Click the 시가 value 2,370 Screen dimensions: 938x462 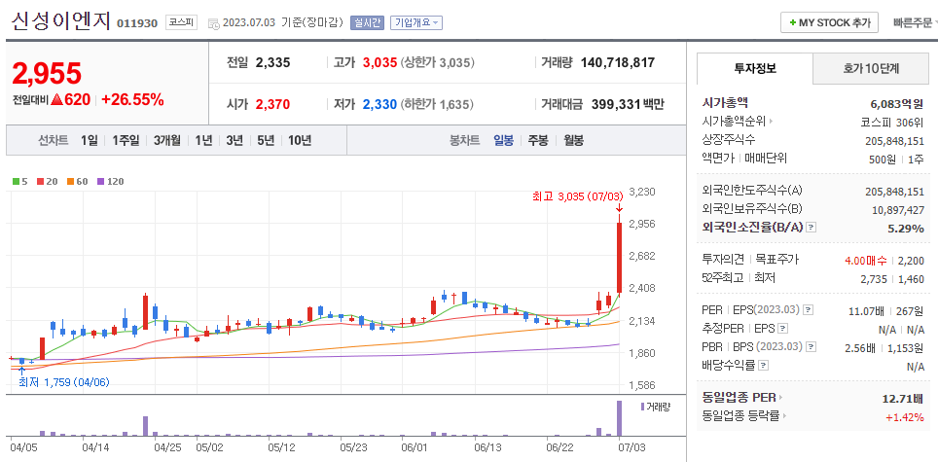pos(272,105)
